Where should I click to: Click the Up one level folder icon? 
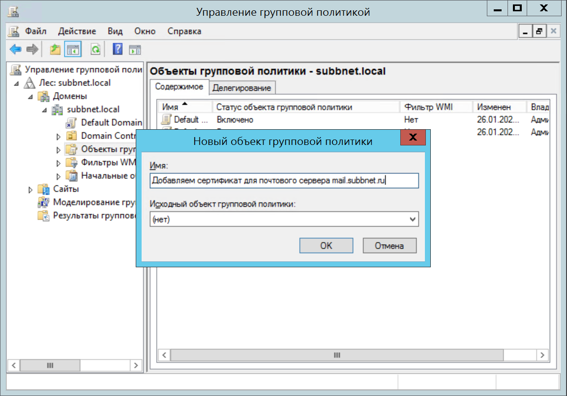click(55, 49)
